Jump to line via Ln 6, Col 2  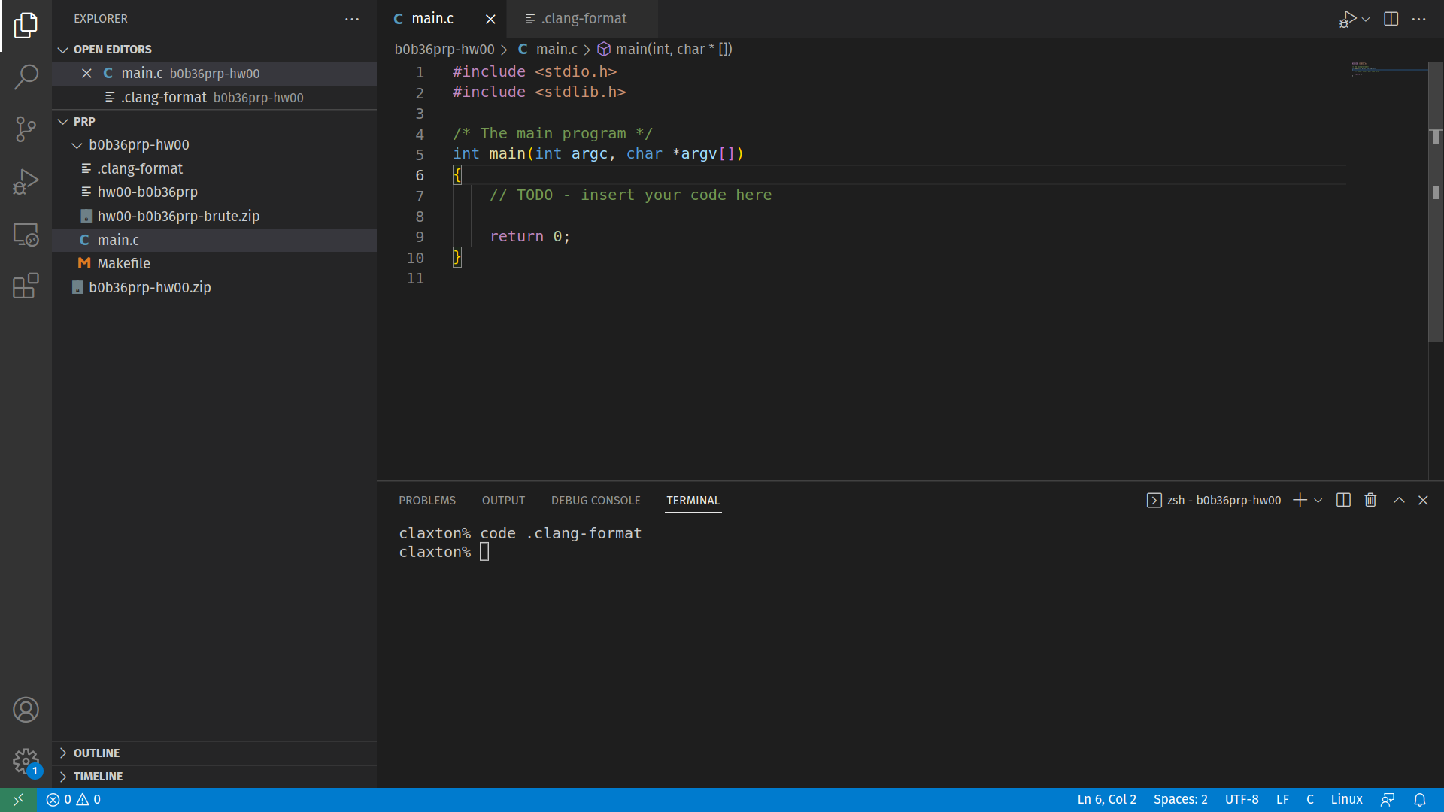coord(1106,799)
